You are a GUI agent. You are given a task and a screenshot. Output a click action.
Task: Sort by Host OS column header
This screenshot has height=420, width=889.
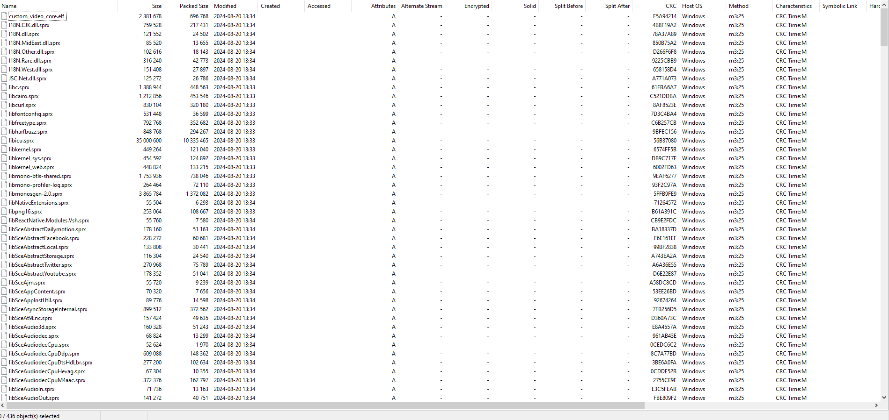click(702, 6)
